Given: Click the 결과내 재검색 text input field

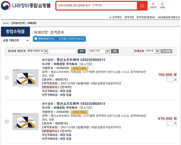Looking at the screenshot, I should point(63,51).
